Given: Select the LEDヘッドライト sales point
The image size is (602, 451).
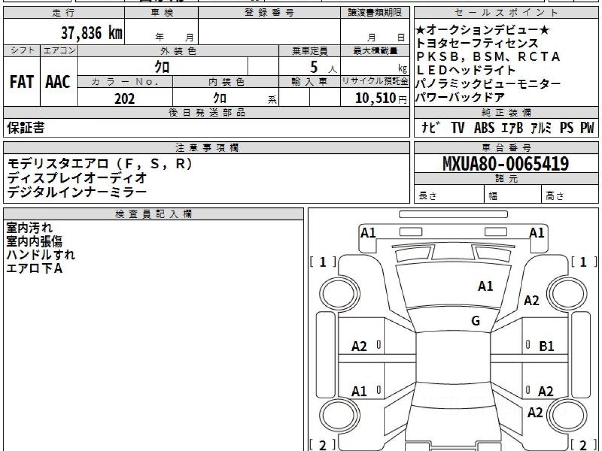Looking at the screenshot, I should pyautogui.click(x=466, y=70).
